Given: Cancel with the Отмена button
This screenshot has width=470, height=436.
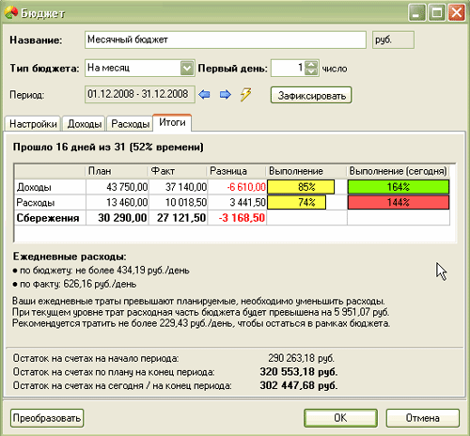Looking at the screenshot, I should point(423,418).
